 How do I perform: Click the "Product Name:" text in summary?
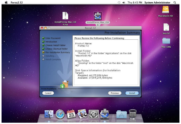(x=84, y=43)
